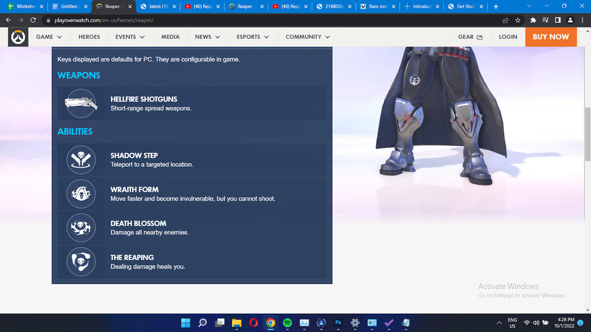Launch File Explorer from the taskbar
The width and height of the screenshot is (591, 332).
pos(237,323)
